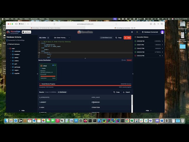Click the red Restart button in Device Distribution
Screen dimensions: 189x142
coord(129,60)
